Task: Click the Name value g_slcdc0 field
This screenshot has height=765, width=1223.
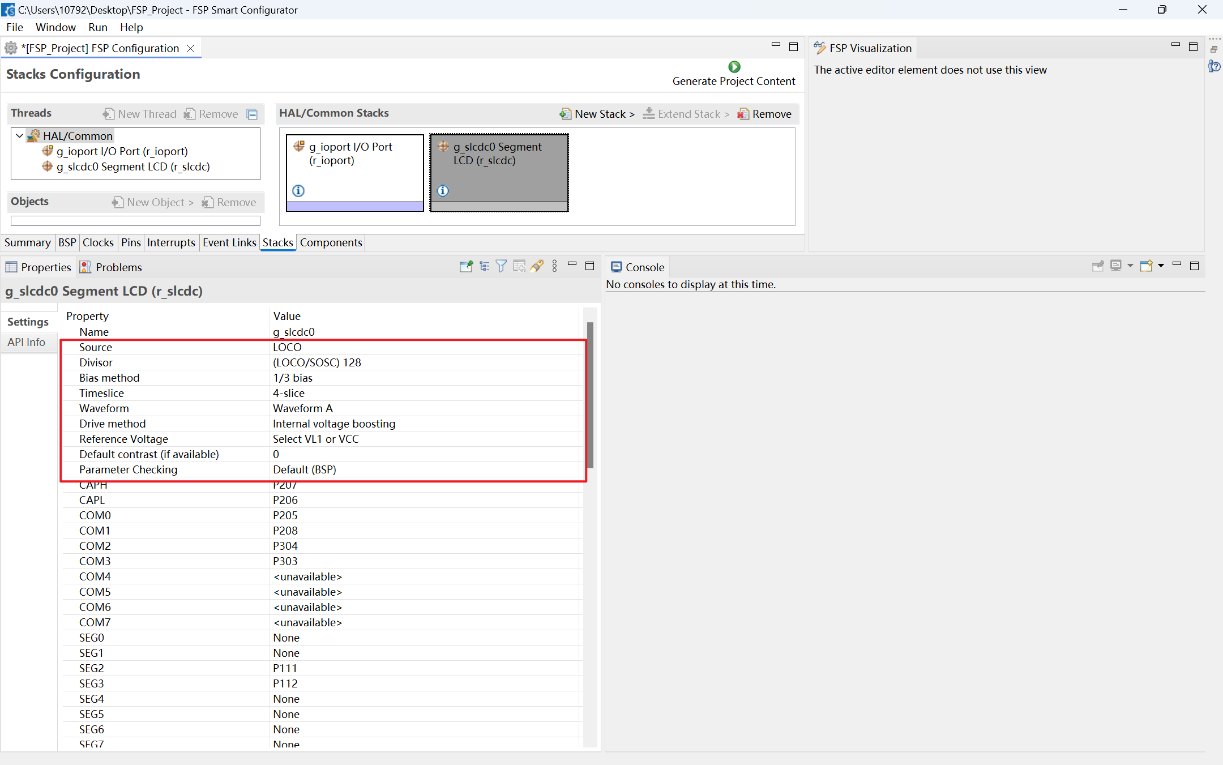Action: [x=425, y=332]
